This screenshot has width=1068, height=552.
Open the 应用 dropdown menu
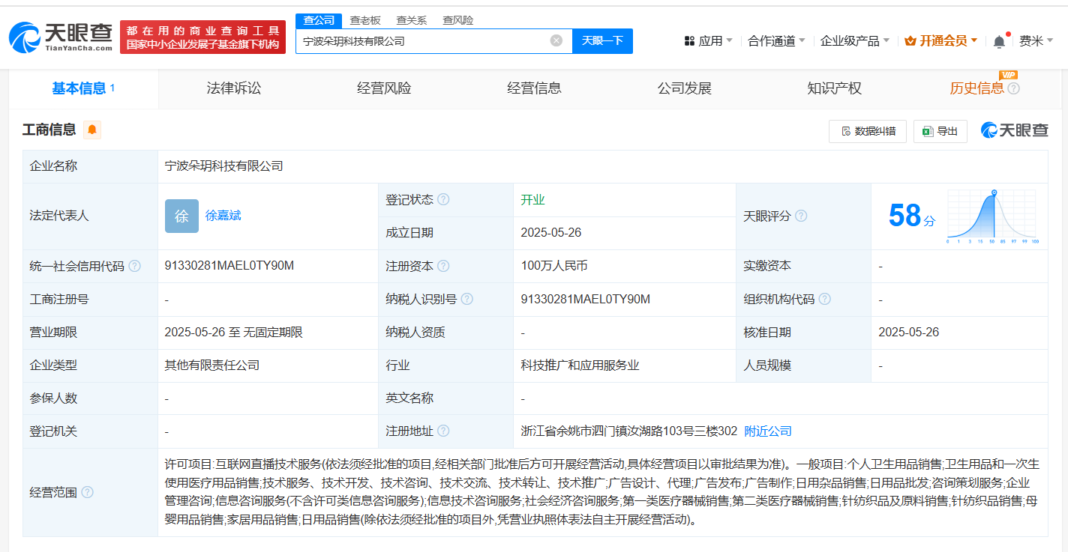[709, 40]
